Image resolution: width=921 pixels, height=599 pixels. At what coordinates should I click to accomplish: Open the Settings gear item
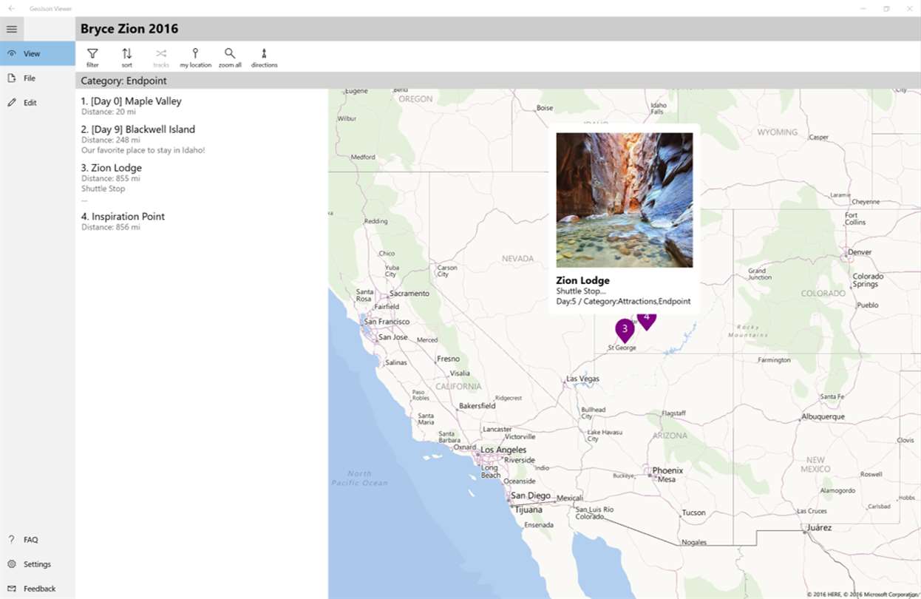(37, 564)
